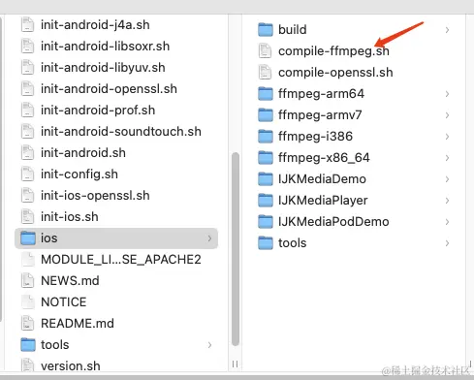Expand the build folder chevron
The height and width of the screenshot is (380, 474).
[447, 30]
